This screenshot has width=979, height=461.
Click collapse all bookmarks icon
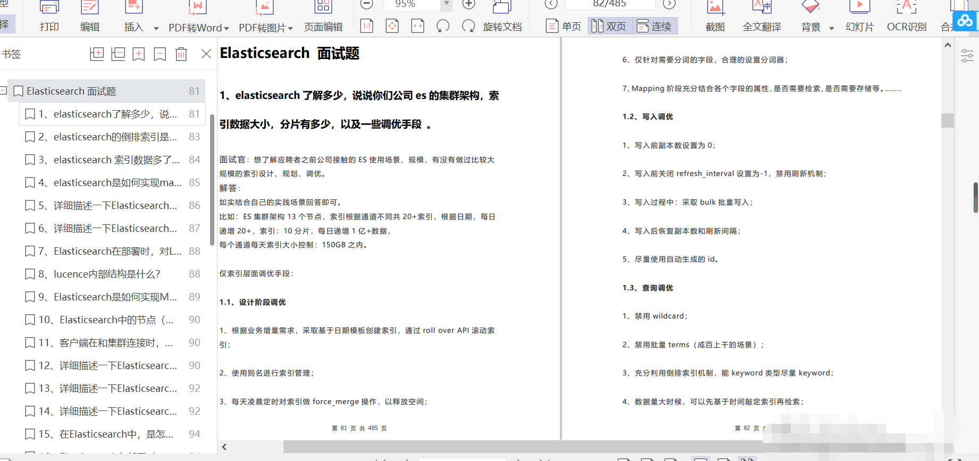[118, 54]
